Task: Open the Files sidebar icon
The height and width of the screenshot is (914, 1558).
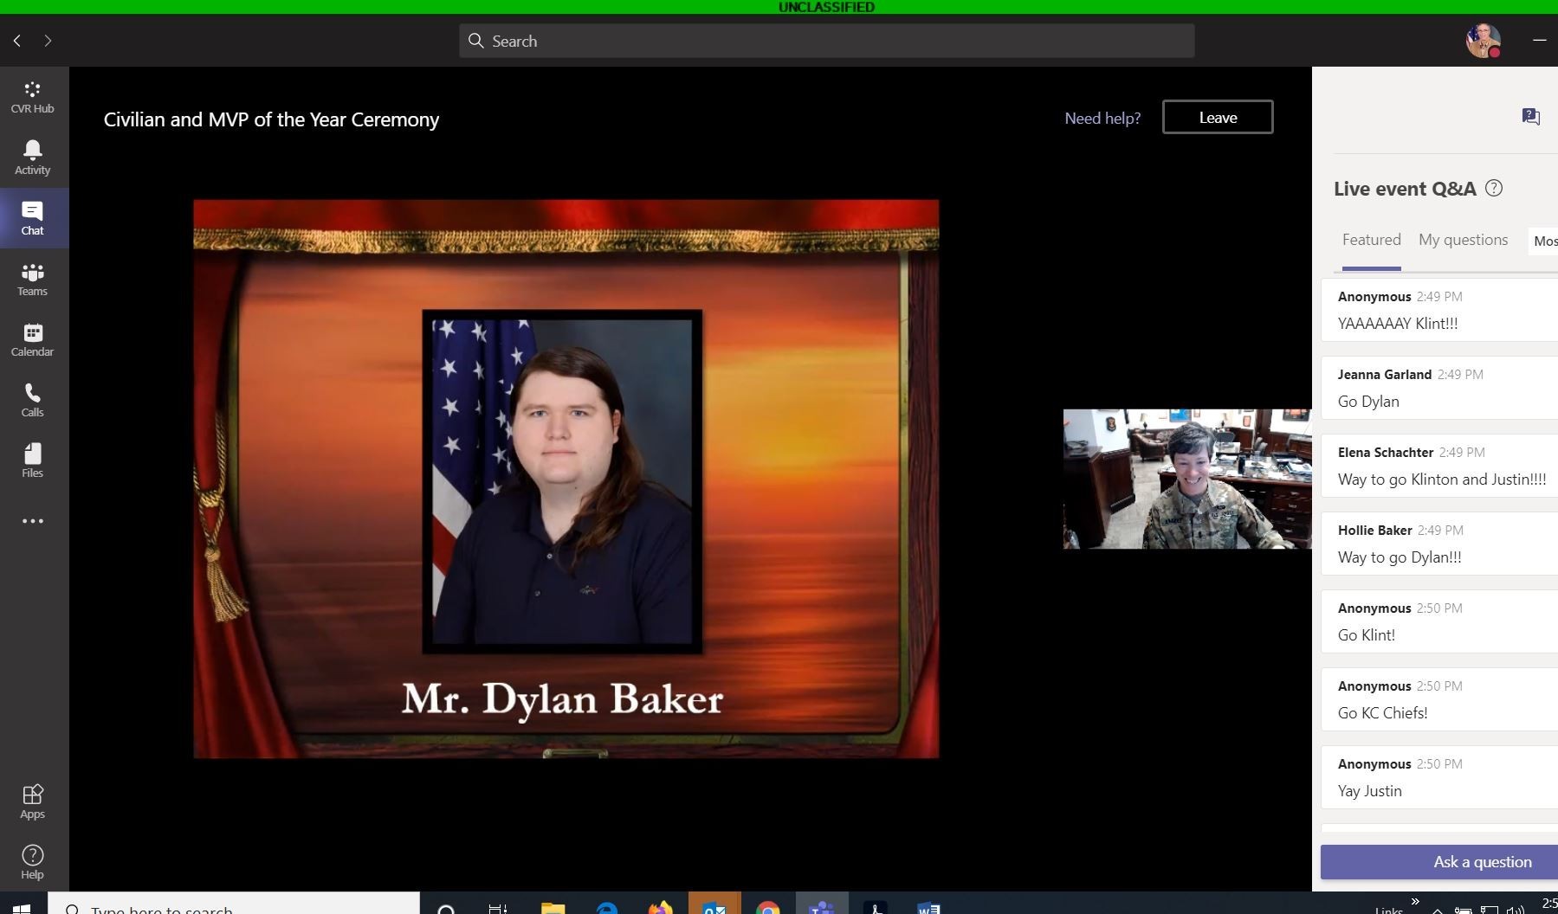Action: pos(32,460)
